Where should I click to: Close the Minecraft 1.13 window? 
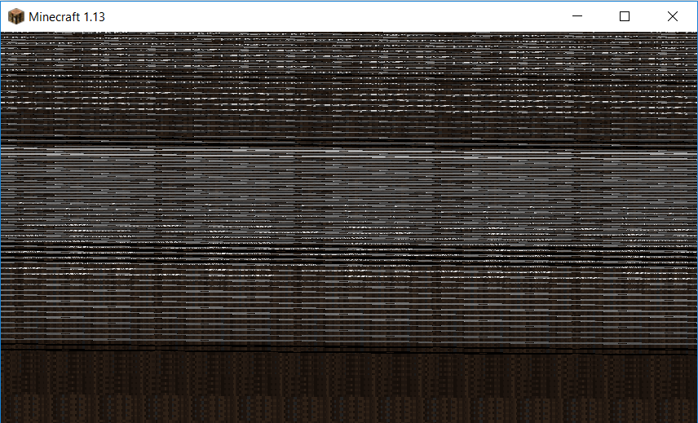[673, 16]
